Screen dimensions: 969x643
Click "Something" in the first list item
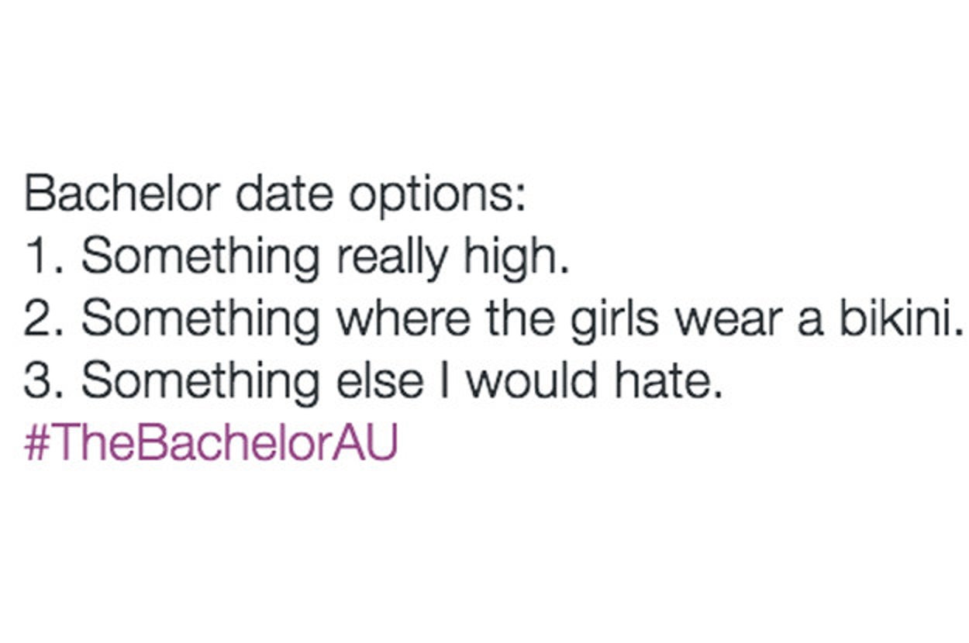coord(200,258)
